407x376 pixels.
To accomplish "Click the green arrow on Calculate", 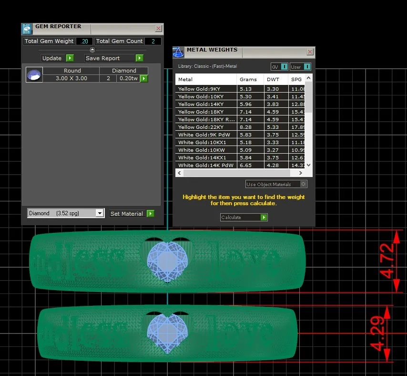I will [x=264, y=217].
